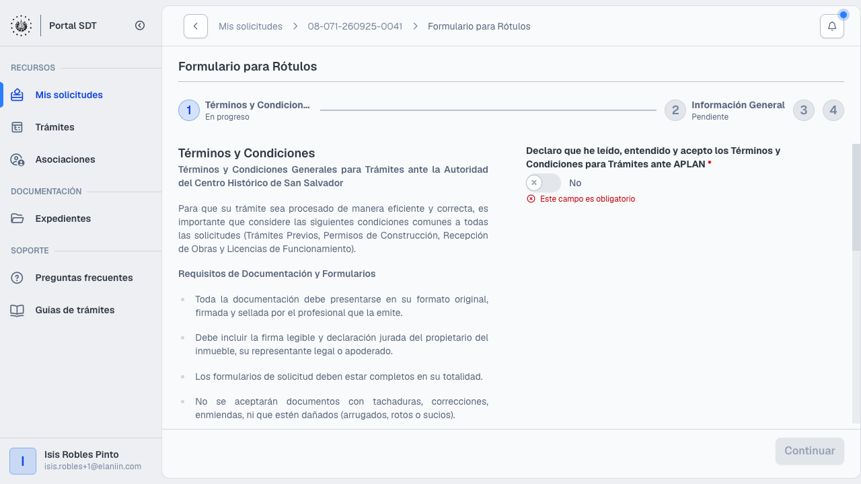Click the El Salvador emblem logo

pos(21,26)
